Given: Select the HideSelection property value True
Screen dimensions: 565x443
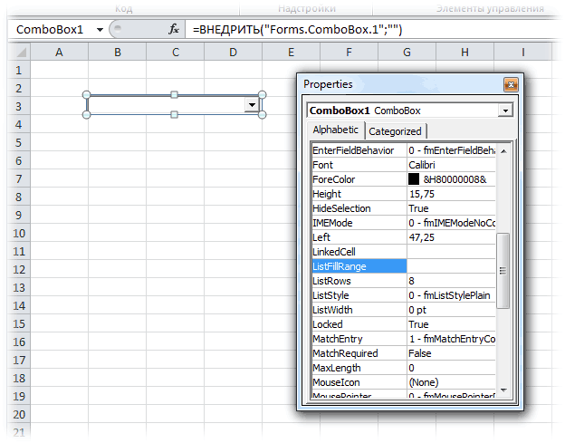Looking at the screenshot, I should [x=452, y=208].
